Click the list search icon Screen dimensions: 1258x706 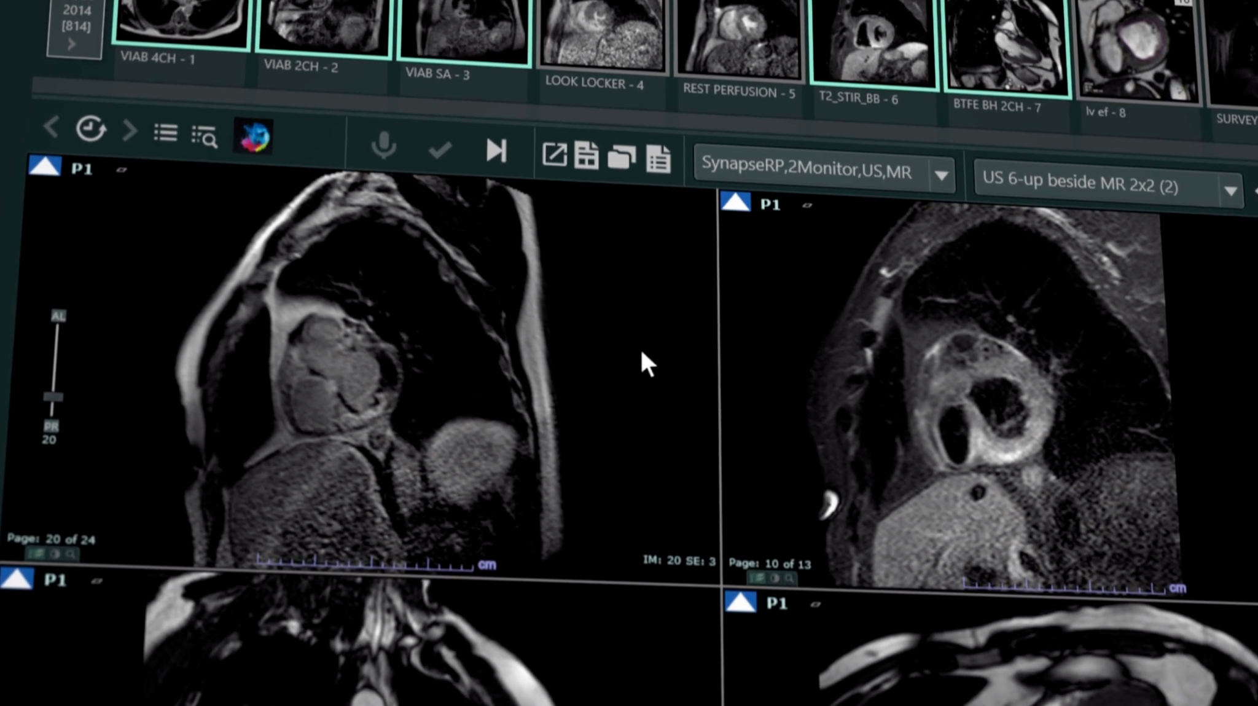click(206, 136)
